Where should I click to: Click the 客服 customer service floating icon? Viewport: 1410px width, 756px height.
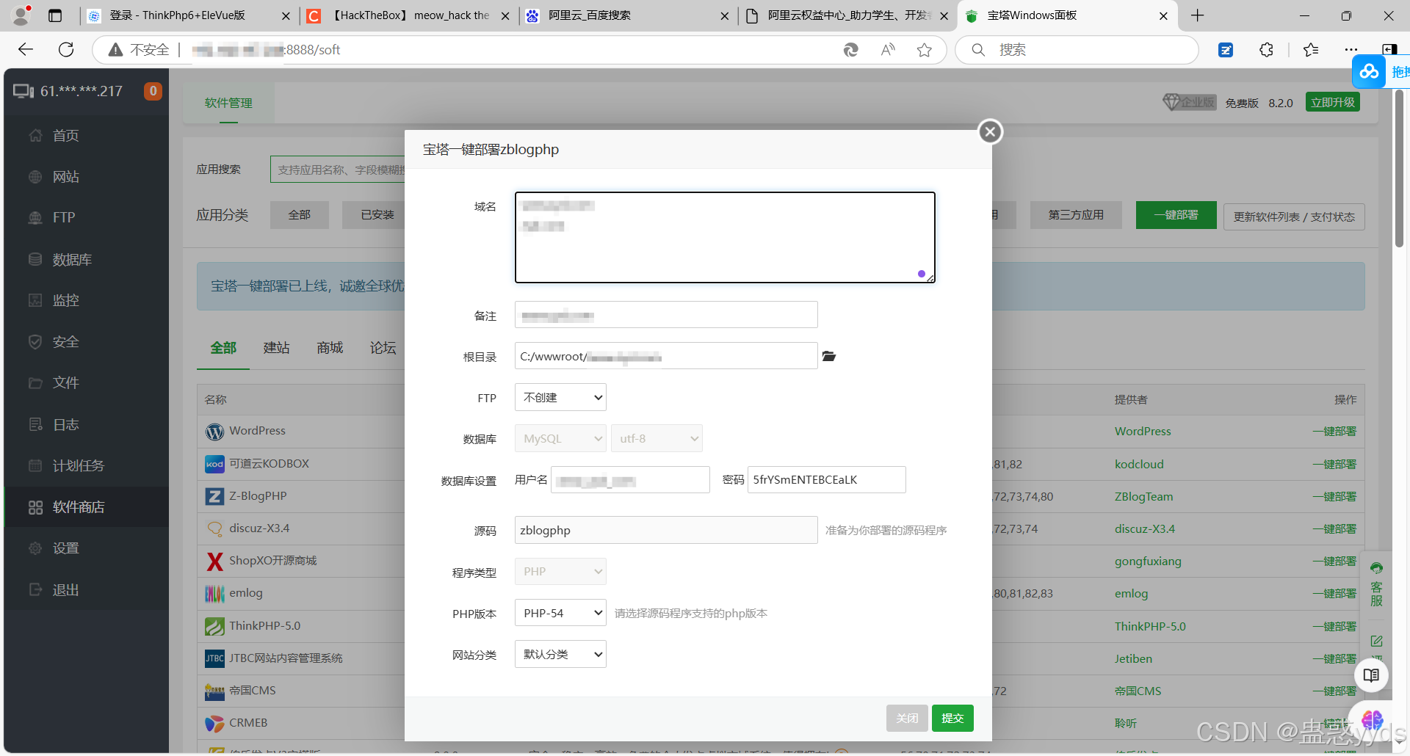click(1376, 584)
